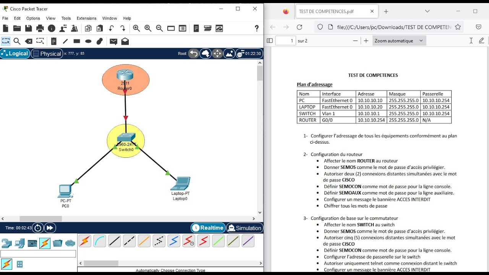Open a file with the folder icon
The width and height of the screenshot is (489, 275).
click(x=17, y=28)
